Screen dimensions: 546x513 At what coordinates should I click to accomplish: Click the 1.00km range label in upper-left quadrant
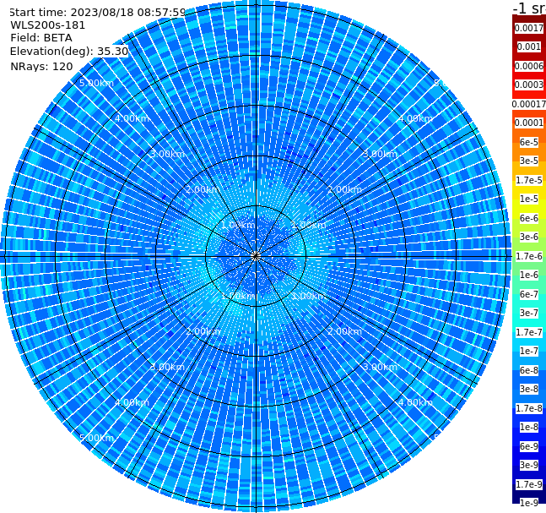tap(238, 225)
